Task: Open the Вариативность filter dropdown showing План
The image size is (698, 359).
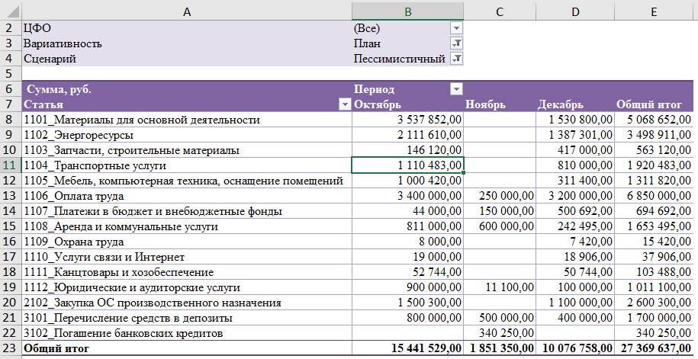Action: click(456, 43)
